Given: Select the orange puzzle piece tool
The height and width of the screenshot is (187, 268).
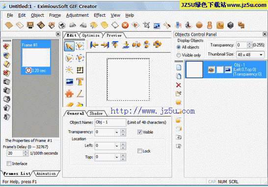Looking at the screenshot, I should point(69,93).
